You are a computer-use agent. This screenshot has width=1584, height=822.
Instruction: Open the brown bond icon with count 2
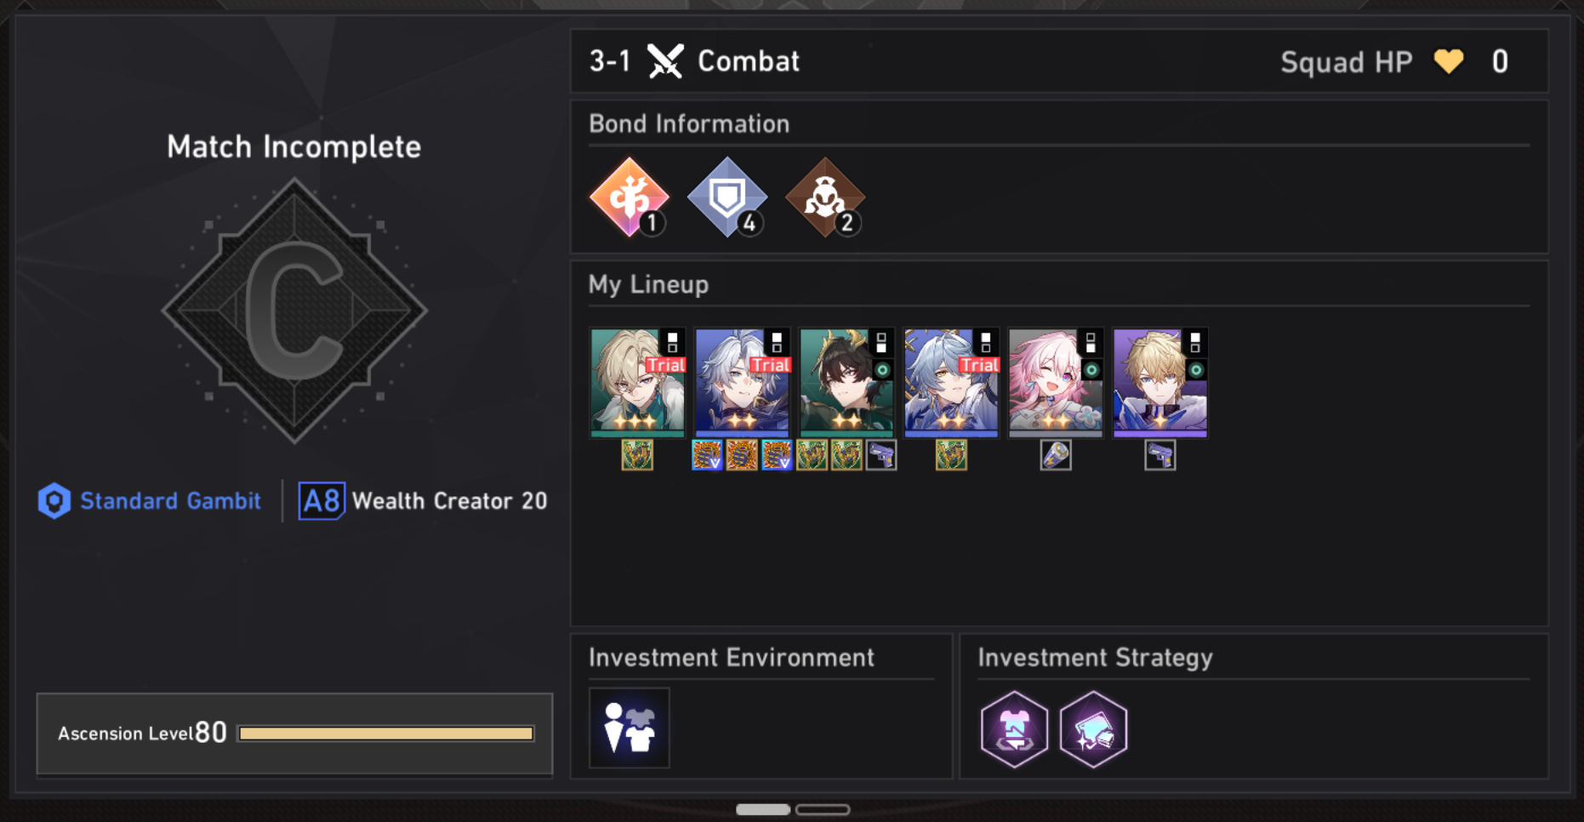tap(825, 197)
